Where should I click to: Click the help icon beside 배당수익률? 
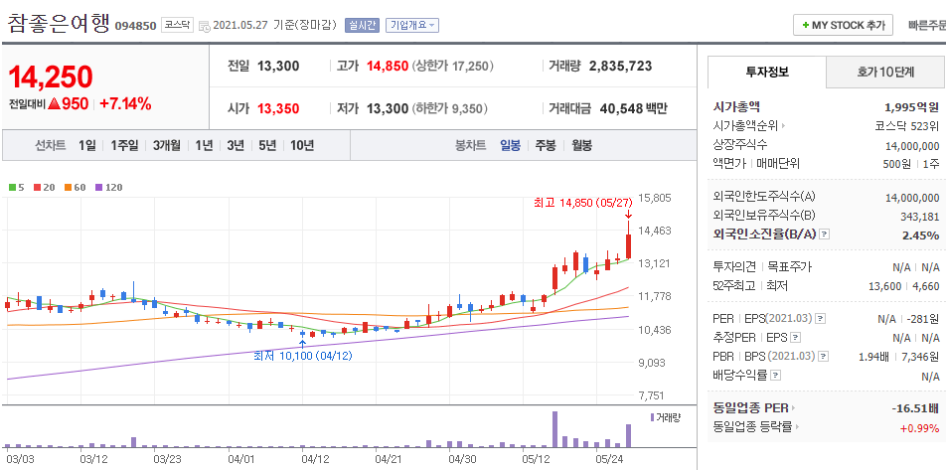point(776,376)
